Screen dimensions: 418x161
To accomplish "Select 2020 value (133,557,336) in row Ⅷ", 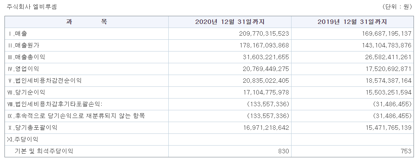I will tap(268, 104).
